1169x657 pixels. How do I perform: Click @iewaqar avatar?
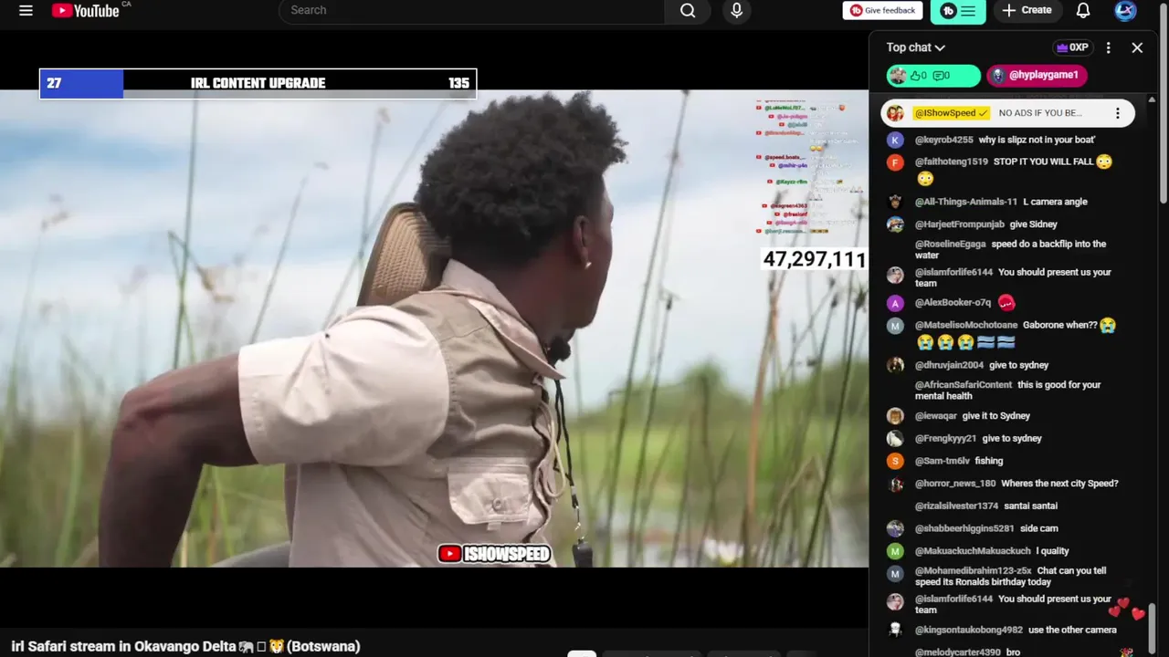click(895, 416)
